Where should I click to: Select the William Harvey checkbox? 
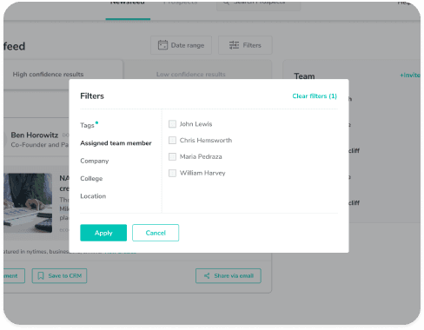coord(172,173)
